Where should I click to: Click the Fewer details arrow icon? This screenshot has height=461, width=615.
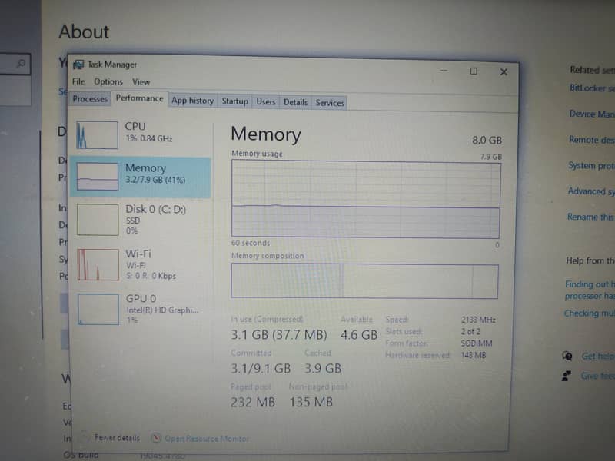[83, 436]
